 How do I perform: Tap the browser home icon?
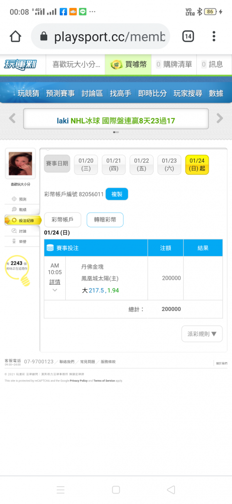pos(16,36)
